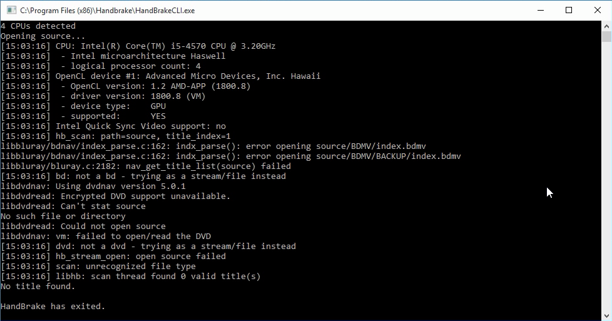Click the scrollbar down arrow
The width and height of the screenshot is (612, 321).
pyautogui.click(x=606, y=315)
